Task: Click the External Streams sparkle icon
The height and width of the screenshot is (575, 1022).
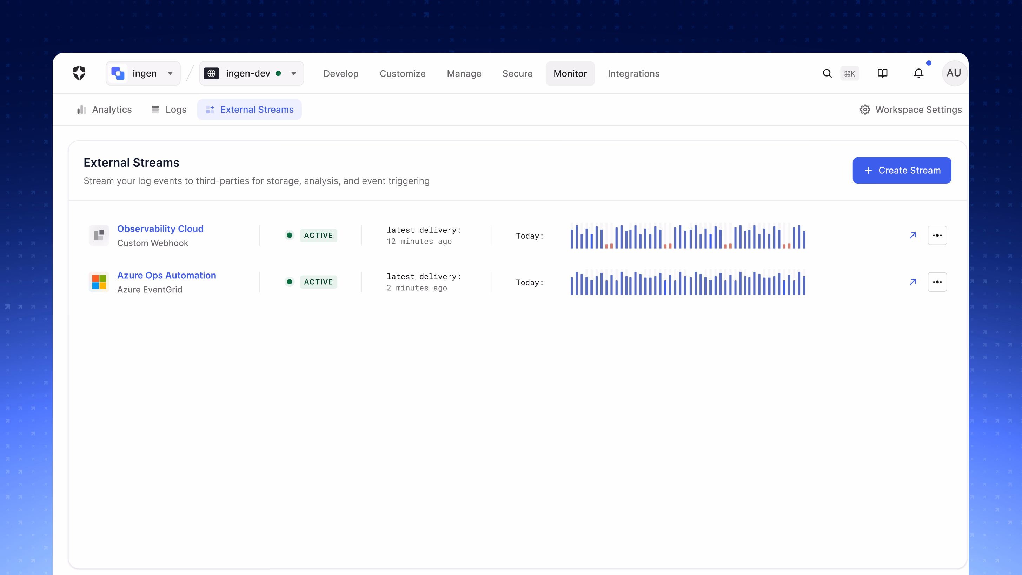Action: click(x=210, y=110)
